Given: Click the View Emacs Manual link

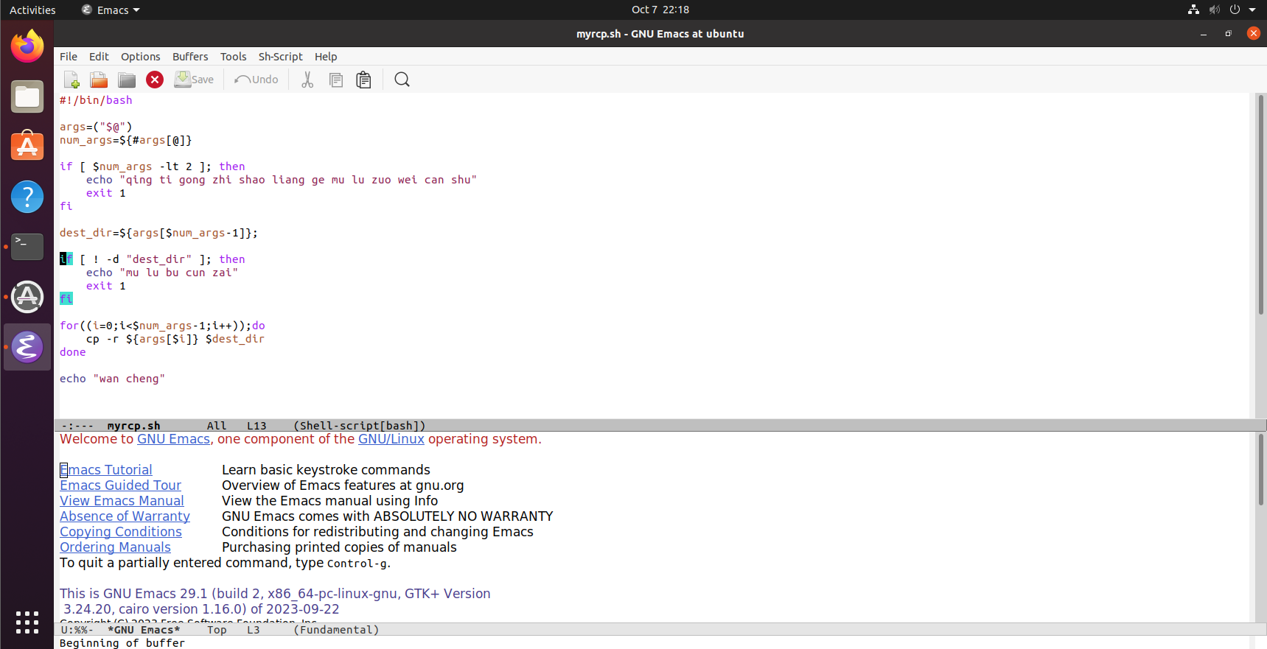Looking at the screenshot, I should click(x=122, y=501).
